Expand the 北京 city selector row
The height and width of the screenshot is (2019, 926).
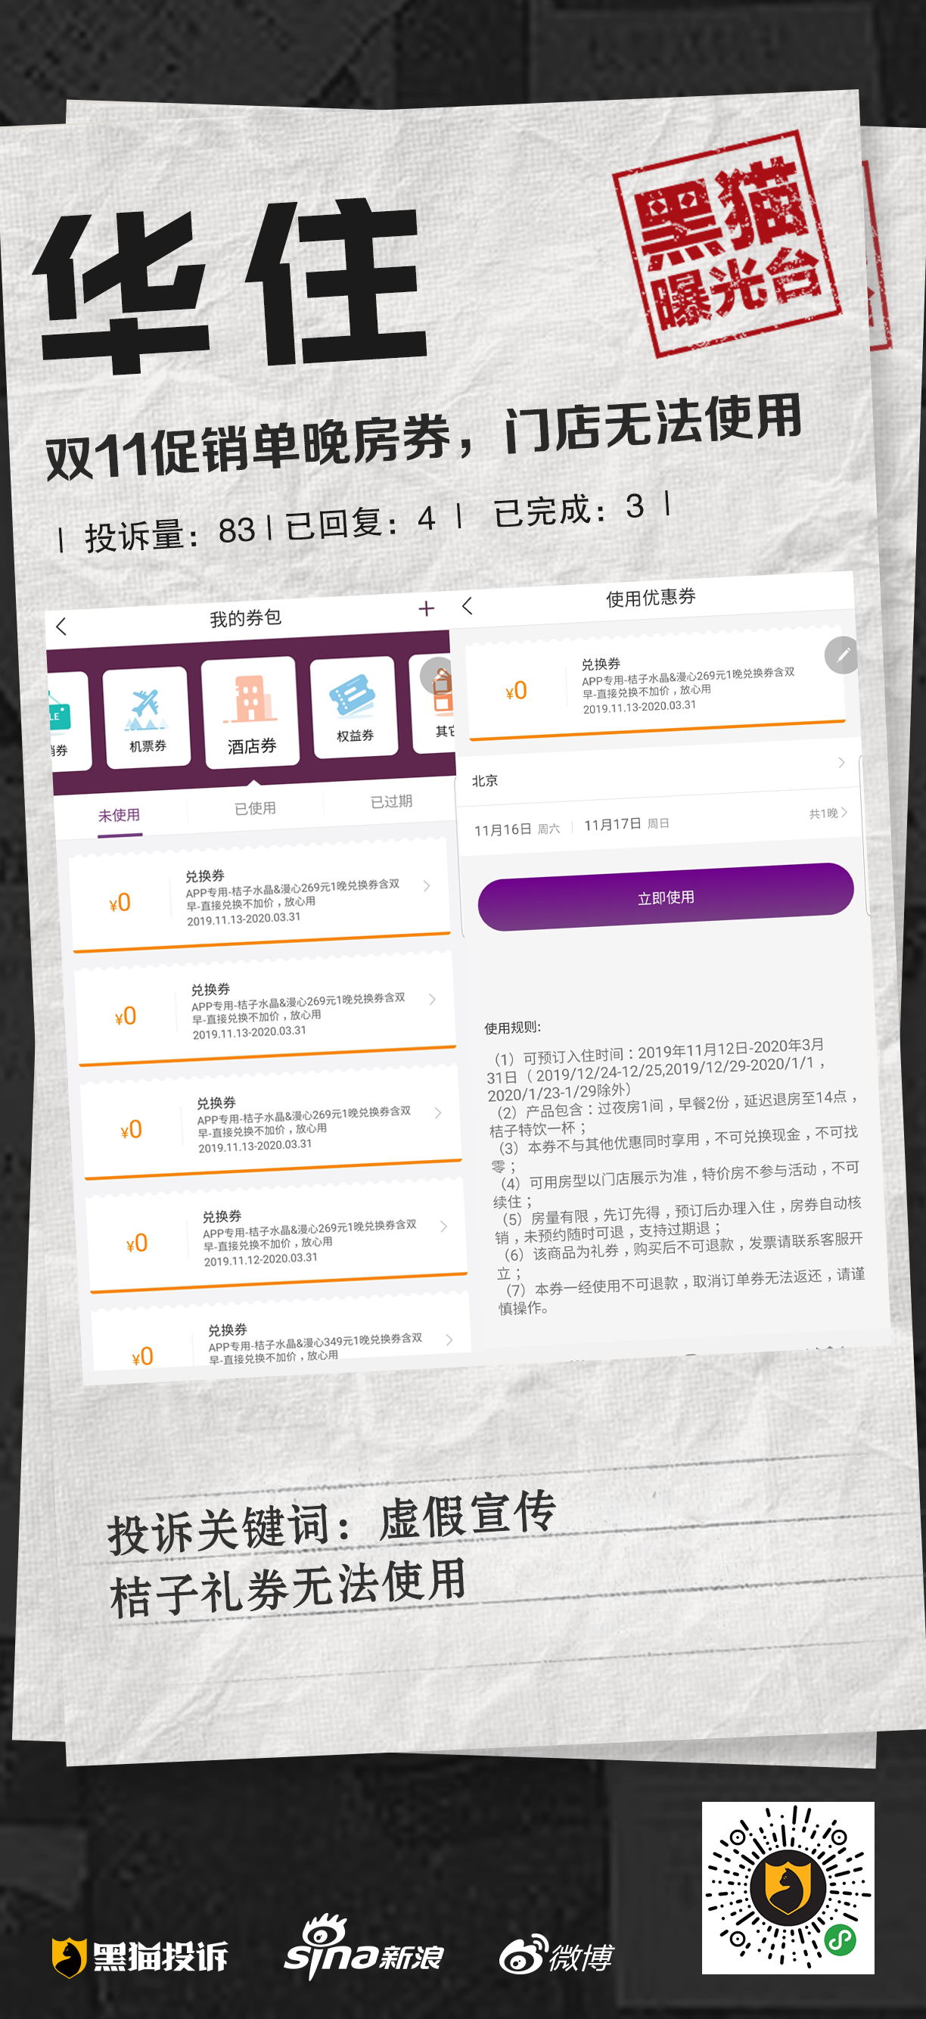click(657, 773)
